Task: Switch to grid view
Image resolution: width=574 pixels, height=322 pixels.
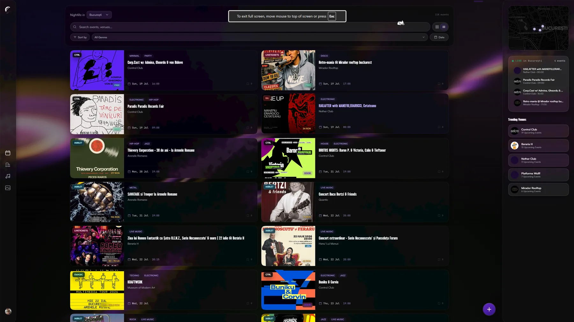Action: (437, 27)
